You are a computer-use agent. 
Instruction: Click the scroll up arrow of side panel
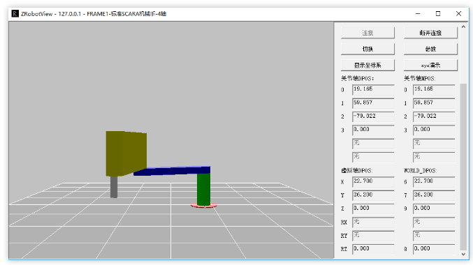(463, 26)
